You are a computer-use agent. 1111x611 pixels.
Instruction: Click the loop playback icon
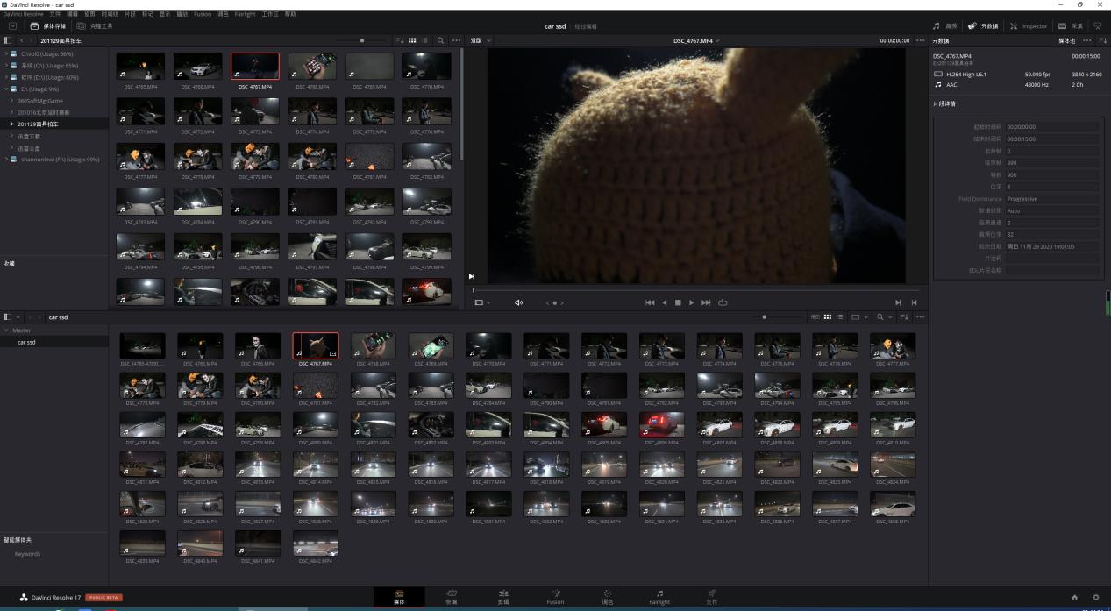pos(723,302)
